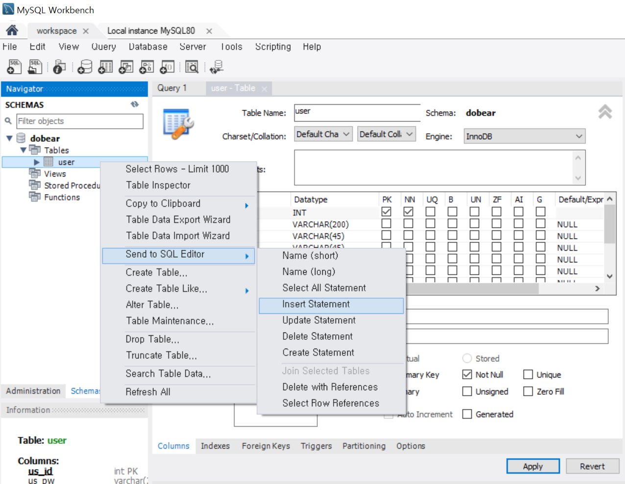Collapse the Tables tree node

coord(23,150)
